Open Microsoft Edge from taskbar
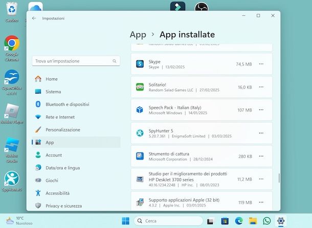 point(239,221)
